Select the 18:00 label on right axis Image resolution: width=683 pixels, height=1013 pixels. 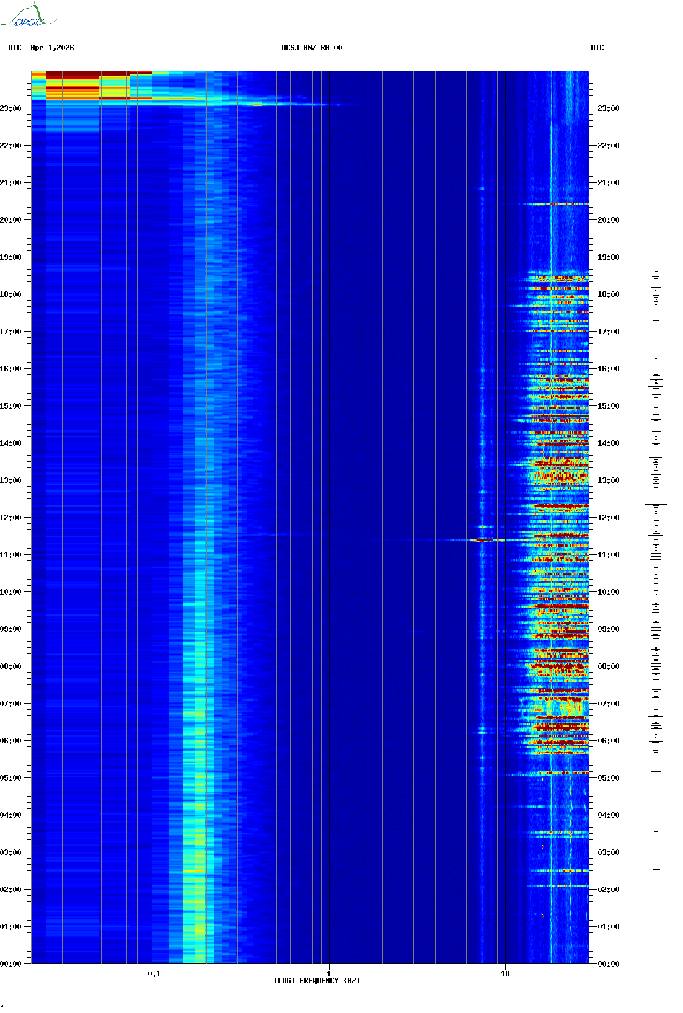click(608, 294)
